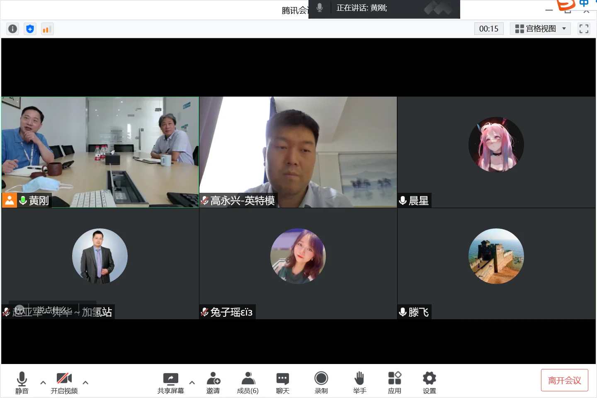Select 高永兴 video tile
Viewport: 597px width, 398px height.
point(298,152)
